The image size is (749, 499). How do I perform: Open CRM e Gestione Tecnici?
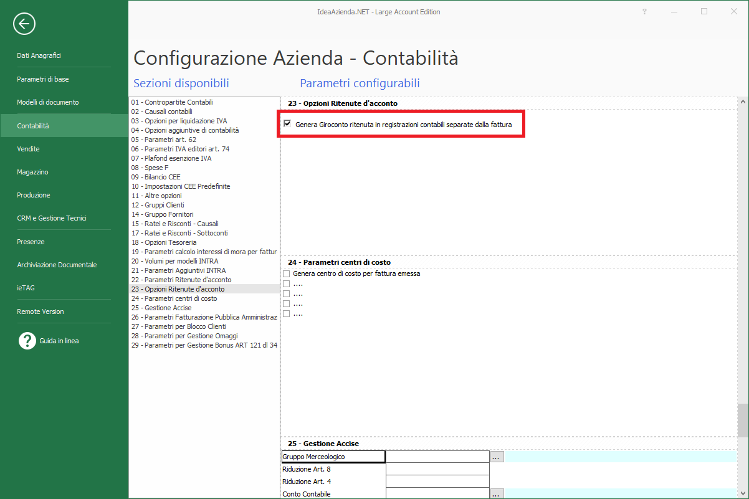click(x=52, y=218)
